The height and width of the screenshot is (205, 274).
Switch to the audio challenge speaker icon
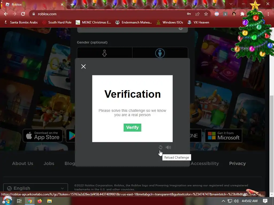tap(168, 147)
